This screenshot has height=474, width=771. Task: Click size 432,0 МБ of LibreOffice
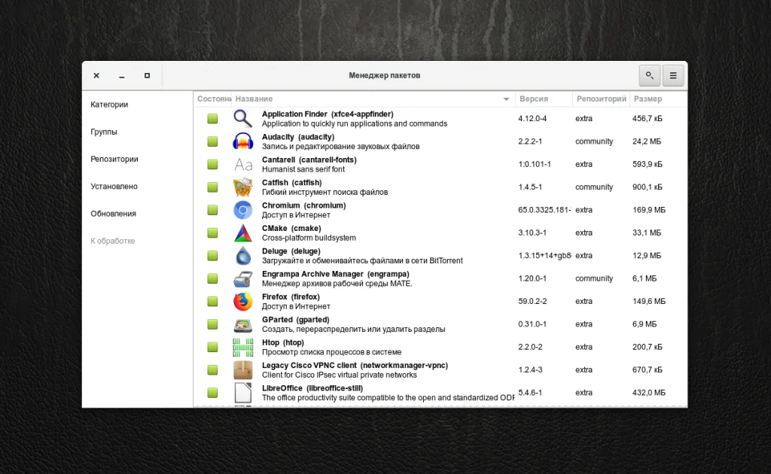coord(648,393)
